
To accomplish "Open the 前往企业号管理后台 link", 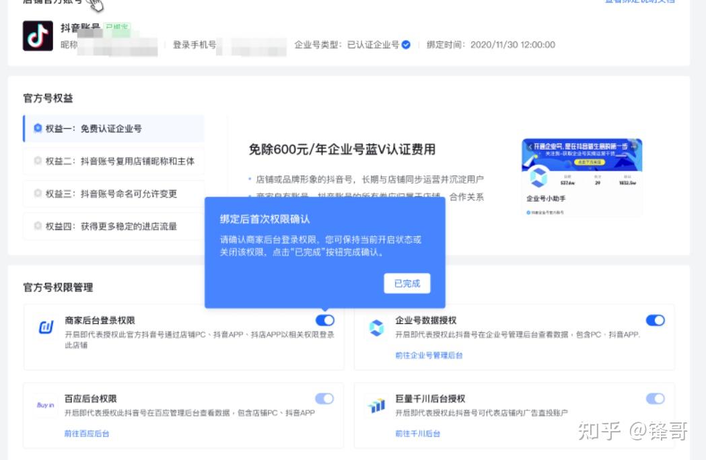I will pos(429,355).
